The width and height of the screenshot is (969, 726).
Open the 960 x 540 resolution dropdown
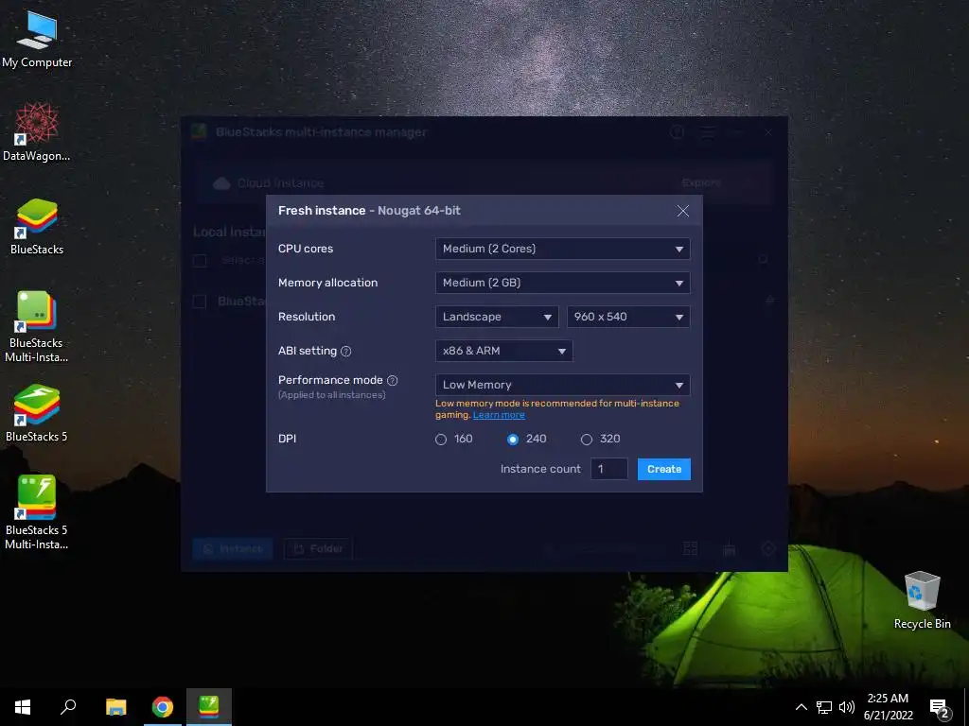click(628, 317)
